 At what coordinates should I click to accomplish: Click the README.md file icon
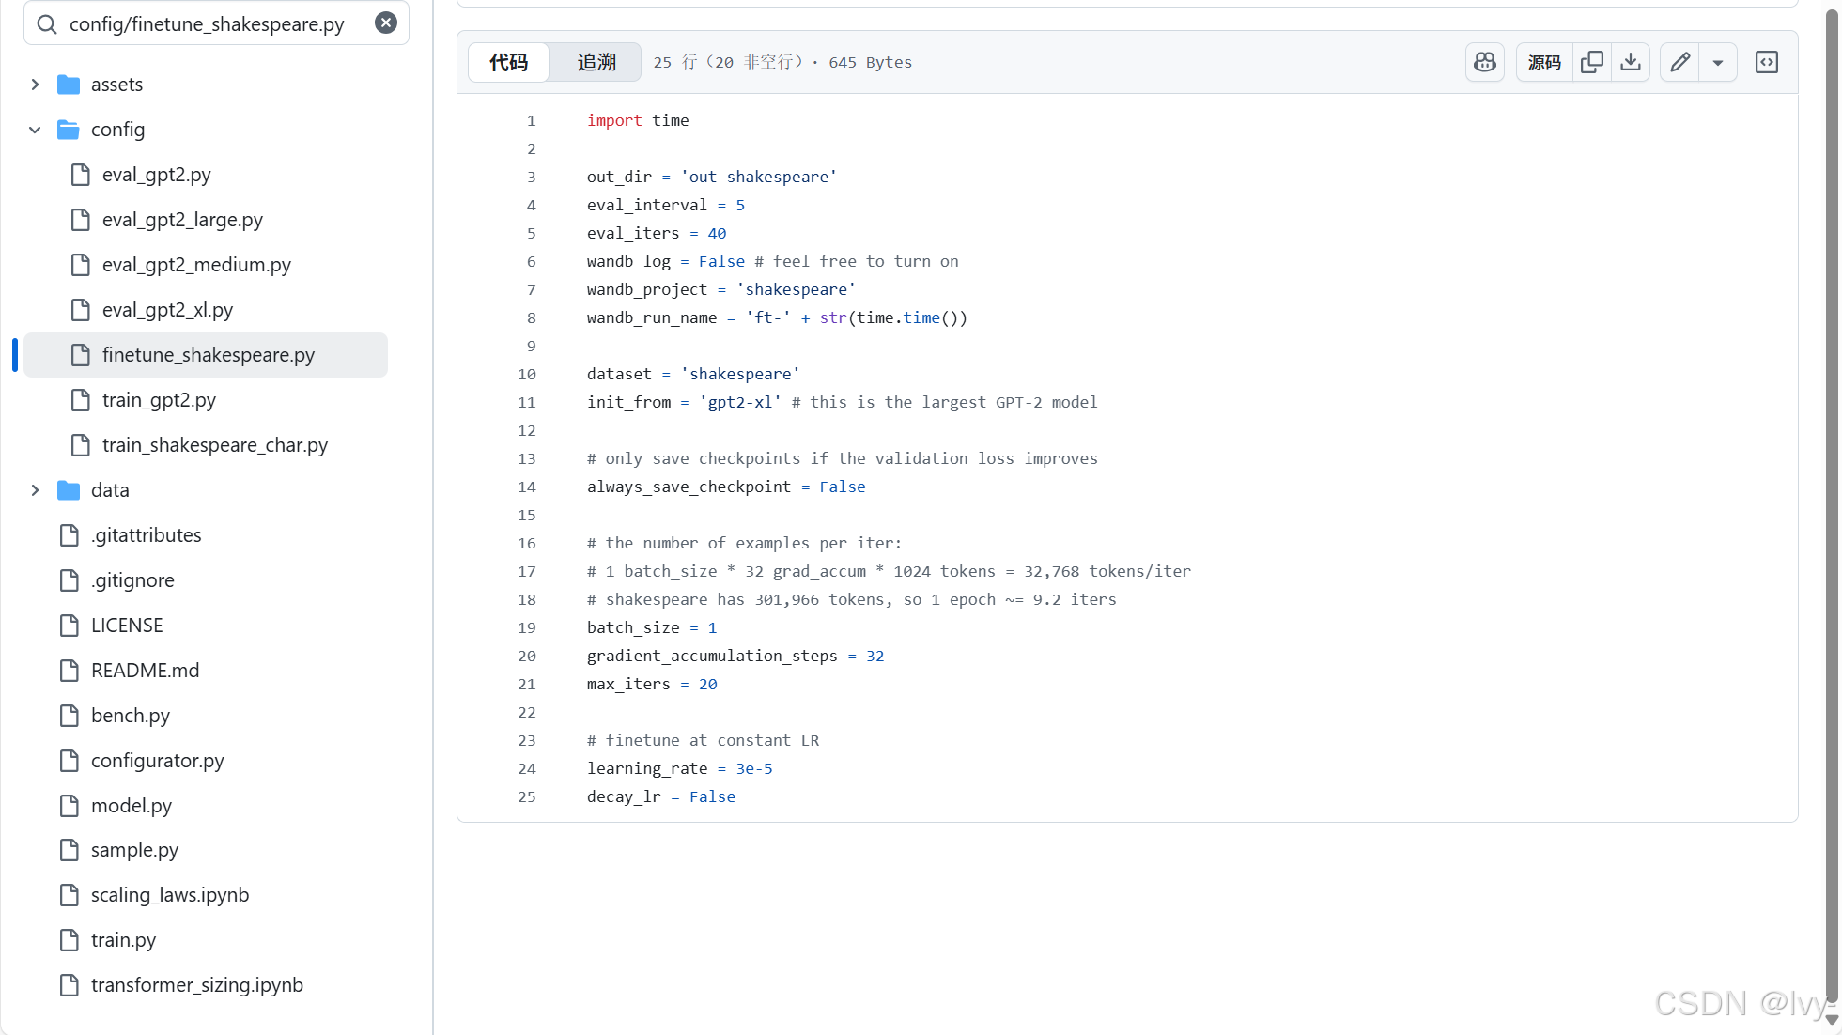tap(70, 671)
